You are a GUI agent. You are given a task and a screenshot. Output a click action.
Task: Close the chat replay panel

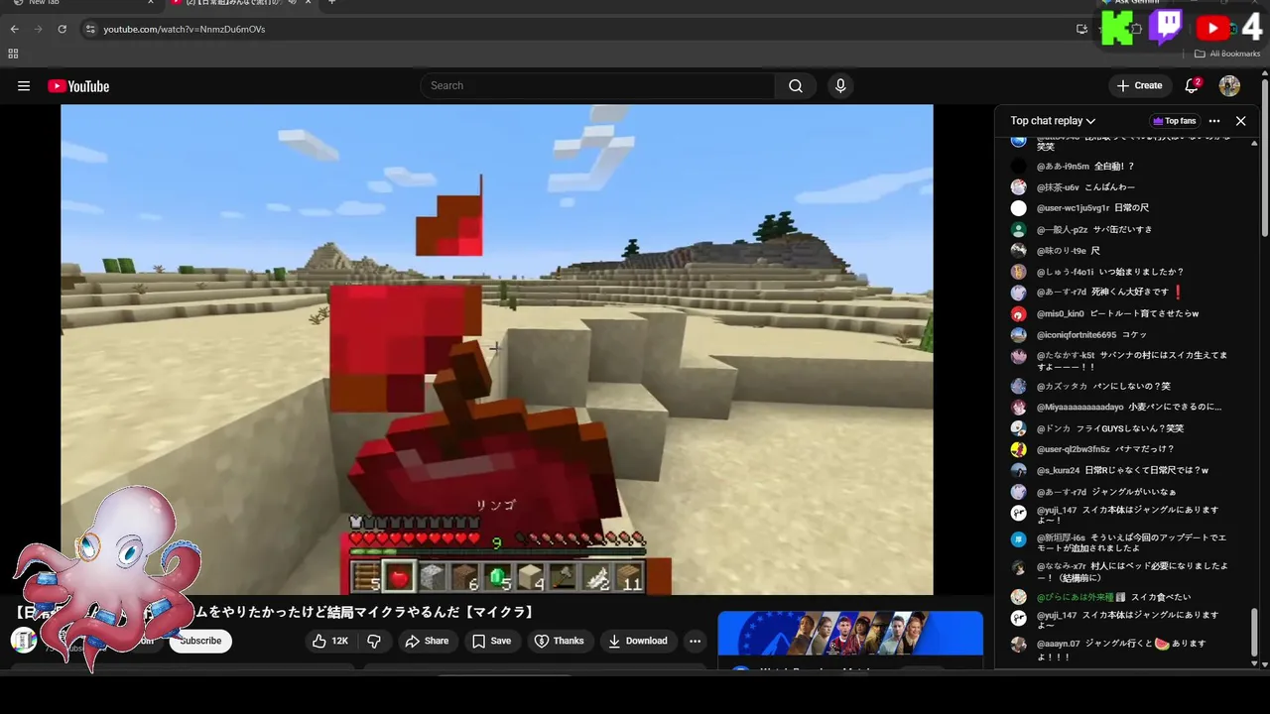(1240, 121)
